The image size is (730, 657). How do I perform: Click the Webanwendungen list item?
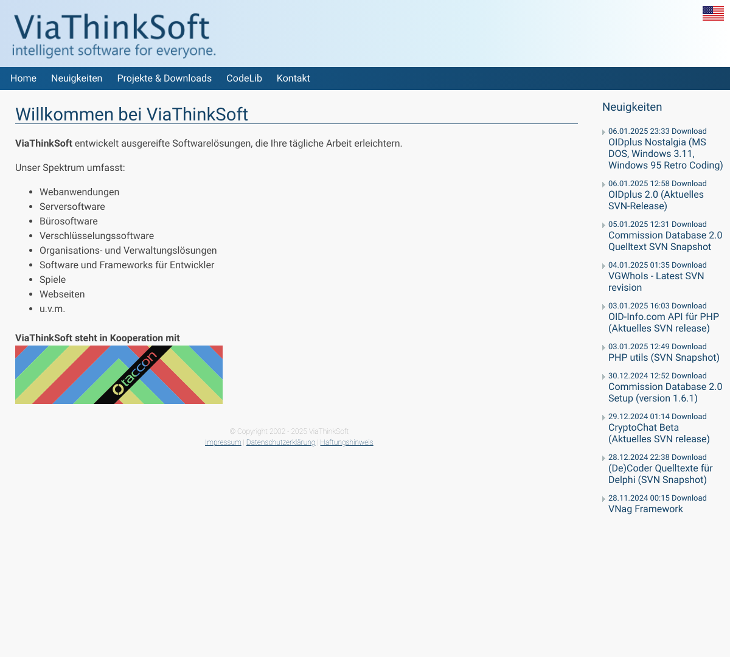click(80, 192)
